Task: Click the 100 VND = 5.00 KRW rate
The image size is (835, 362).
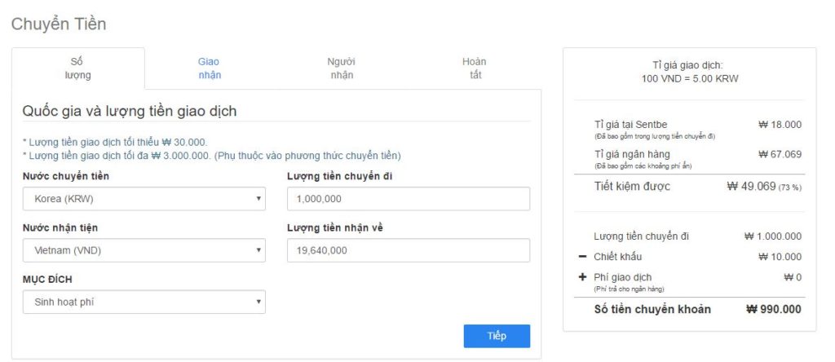Action: click(690, 79)
